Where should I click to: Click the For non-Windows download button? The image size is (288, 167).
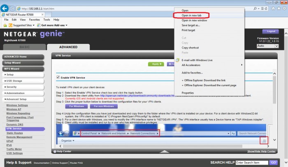click(104, 106)
